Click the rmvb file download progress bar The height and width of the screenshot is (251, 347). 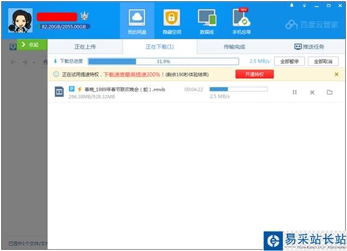239,89
